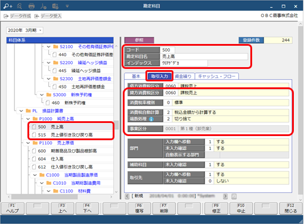Viewport: 304px width, 224px height.
Task: Switch to the 資金繰り tab
Action: point(183,76)
